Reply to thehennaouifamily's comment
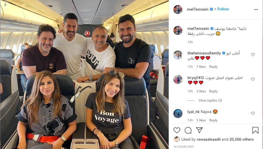 click(x=213, y=67)
